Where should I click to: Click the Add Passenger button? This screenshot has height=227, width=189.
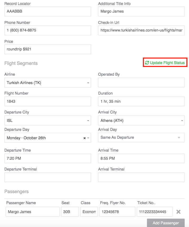click(x=166, y=223)
